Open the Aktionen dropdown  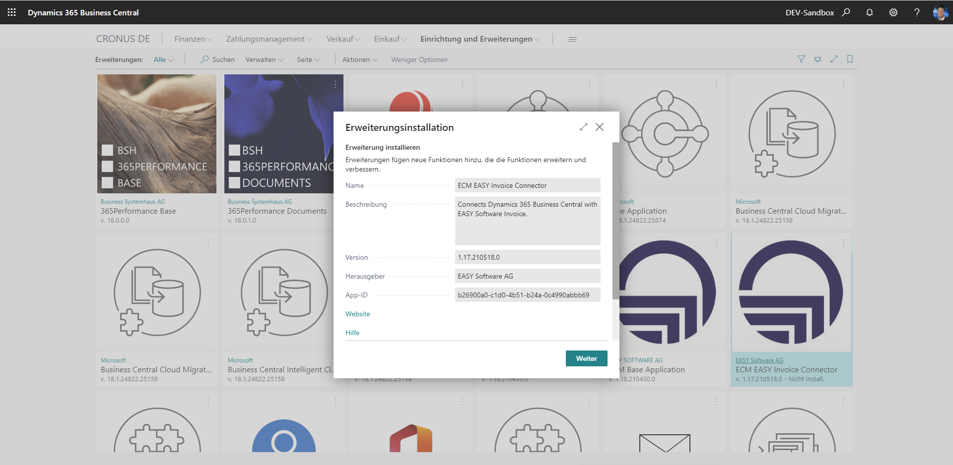360,59
